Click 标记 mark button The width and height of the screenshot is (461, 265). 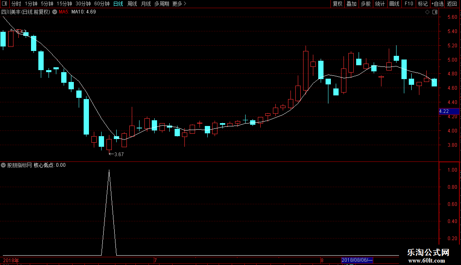[423, 4]
